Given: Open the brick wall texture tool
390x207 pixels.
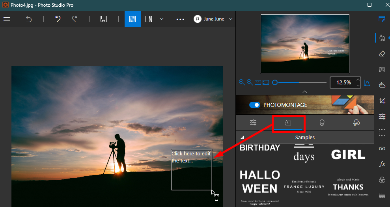Looking at the screenshot, I should 382,195.
